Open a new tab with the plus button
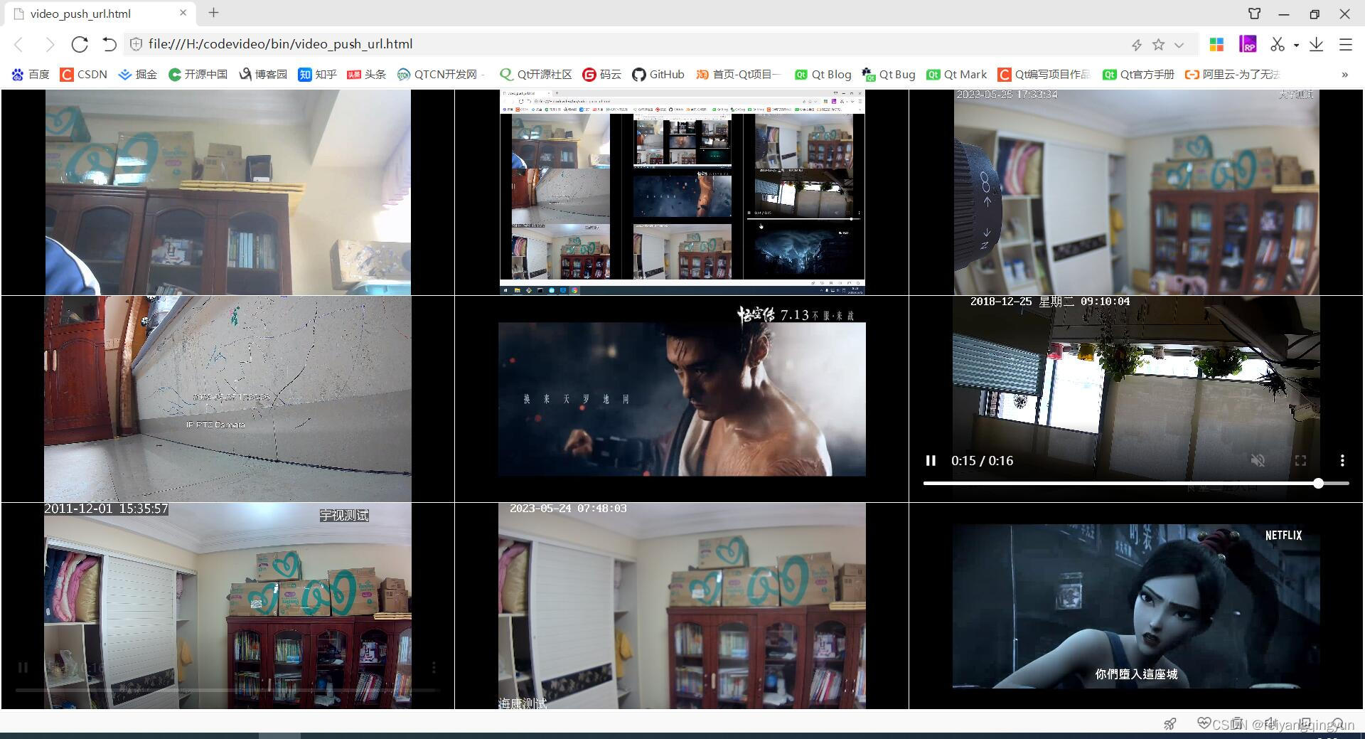Image resolution: width=1365 pixels, height=739 pixels. pos(213,12)
